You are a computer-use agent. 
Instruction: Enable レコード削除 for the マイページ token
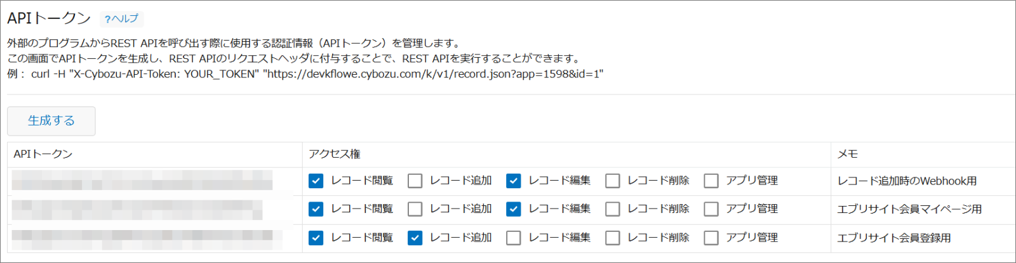click(613, 208)
